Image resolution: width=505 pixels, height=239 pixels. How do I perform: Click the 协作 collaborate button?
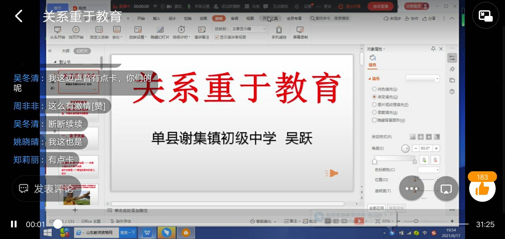point(412,19)
